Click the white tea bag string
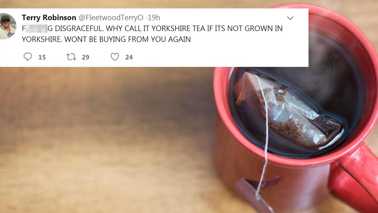 click(264, 137)
